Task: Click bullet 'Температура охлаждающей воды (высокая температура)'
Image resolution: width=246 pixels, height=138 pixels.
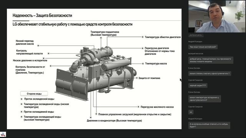Action: point(42,118)
